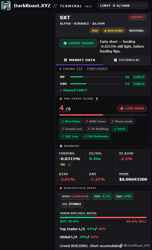Click the green down-arrow funding icon

click(69, 164)
